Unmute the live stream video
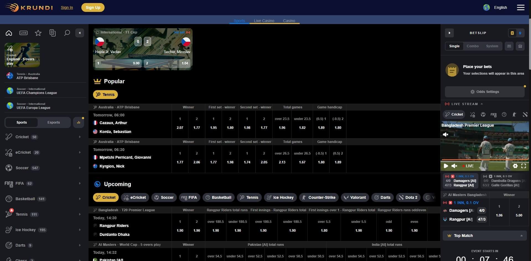This screenshot has height=261, width=531. (x=454, y=166)
